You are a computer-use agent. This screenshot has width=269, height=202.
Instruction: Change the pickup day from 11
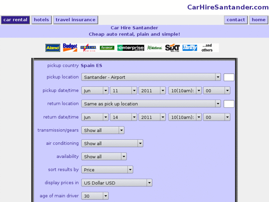click(x=123, y=90)
